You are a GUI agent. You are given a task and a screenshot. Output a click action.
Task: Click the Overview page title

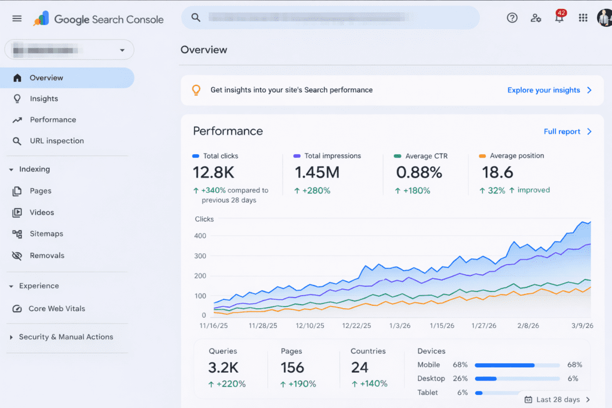(204, 50)
